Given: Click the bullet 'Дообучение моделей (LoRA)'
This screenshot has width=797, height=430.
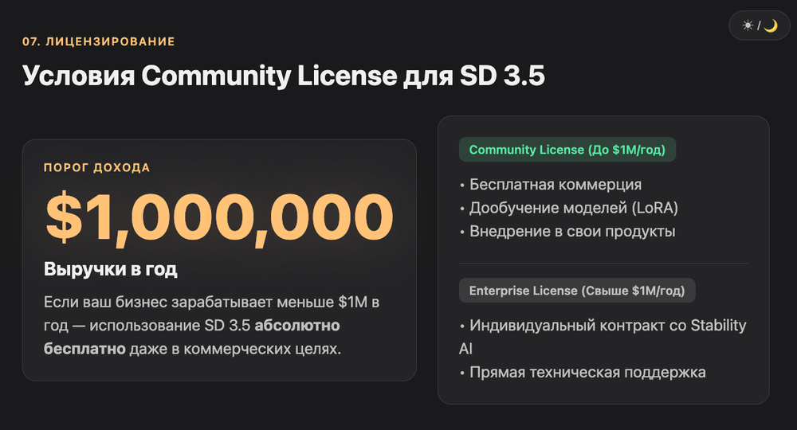Looking at the screenshot, I should point(569,208).
